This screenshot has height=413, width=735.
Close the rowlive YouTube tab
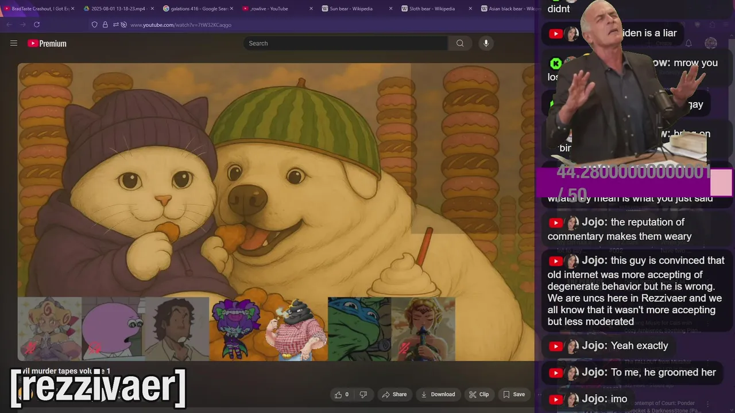click(x=311, y=9)
